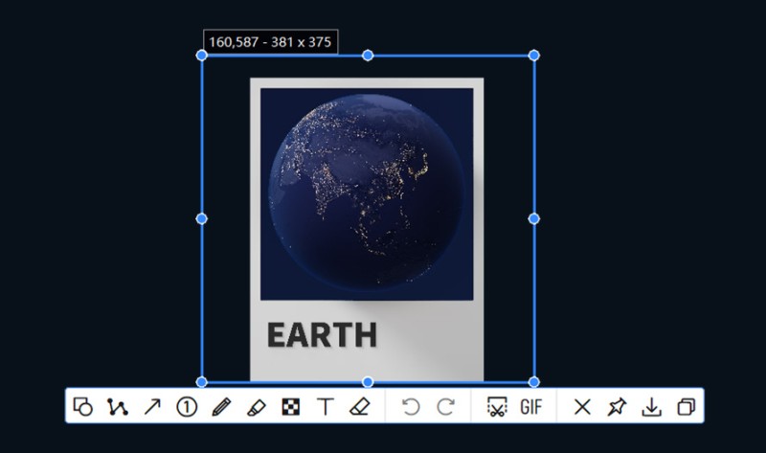
Task: Choose the eraser tool
Action: pos(359,406)
